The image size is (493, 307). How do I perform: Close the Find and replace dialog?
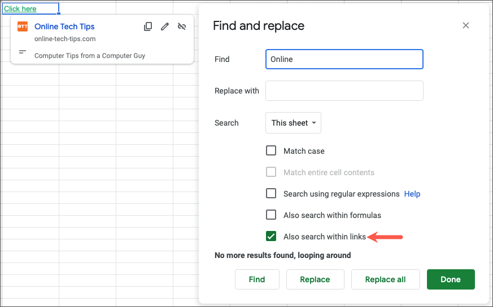click(466, 25)
